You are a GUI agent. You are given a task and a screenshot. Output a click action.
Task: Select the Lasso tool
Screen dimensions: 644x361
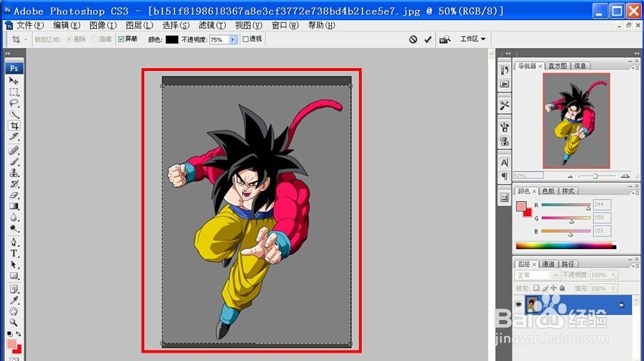14,103
